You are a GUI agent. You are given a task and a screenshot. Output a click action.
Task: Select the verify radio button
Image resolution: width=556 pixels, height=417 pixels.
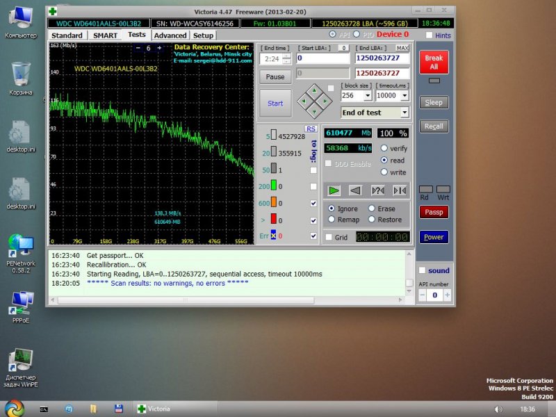coord(384,149)
